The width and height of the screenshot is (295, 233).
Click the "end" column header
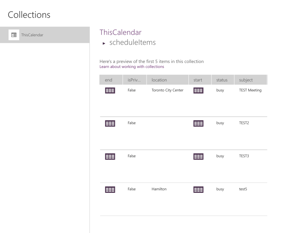[109, 80]
